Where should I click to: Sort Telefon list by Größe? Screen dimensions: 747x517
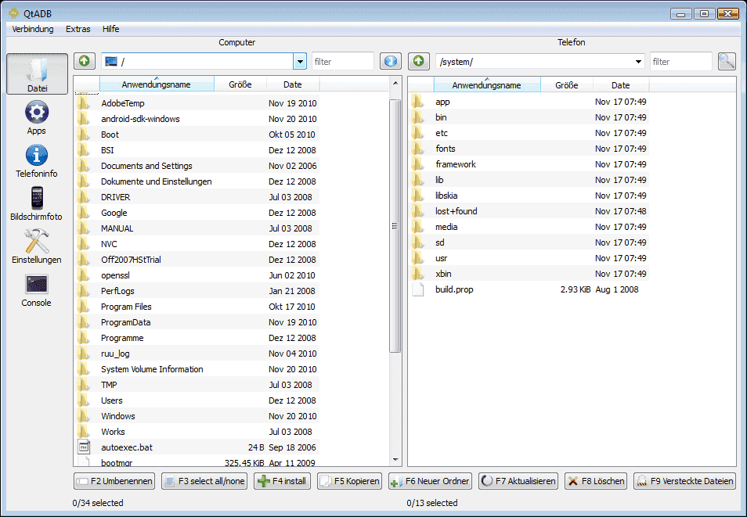pyautogui.click(x=566, y=85)
